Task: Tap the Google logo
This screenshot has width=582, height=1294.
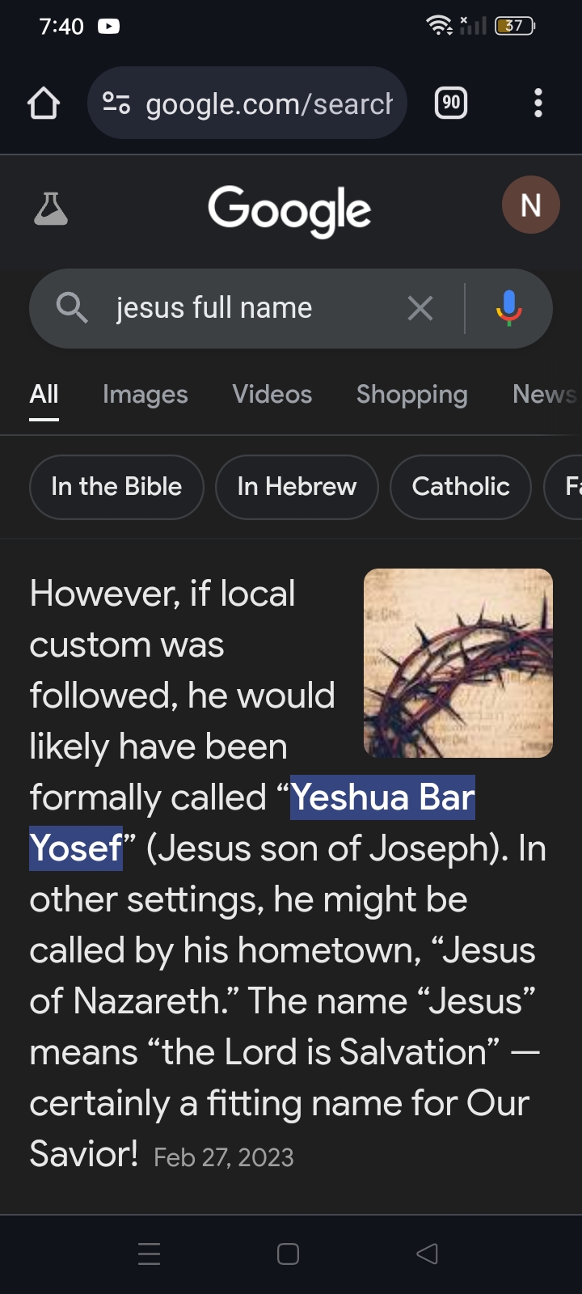Action: [x=289, y=210]
